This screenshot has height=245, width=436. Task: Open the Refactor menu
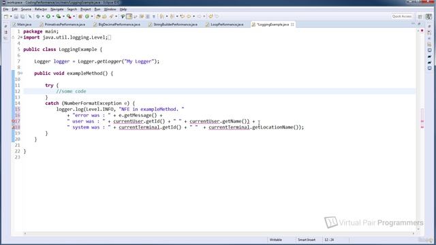click(41, 9)
